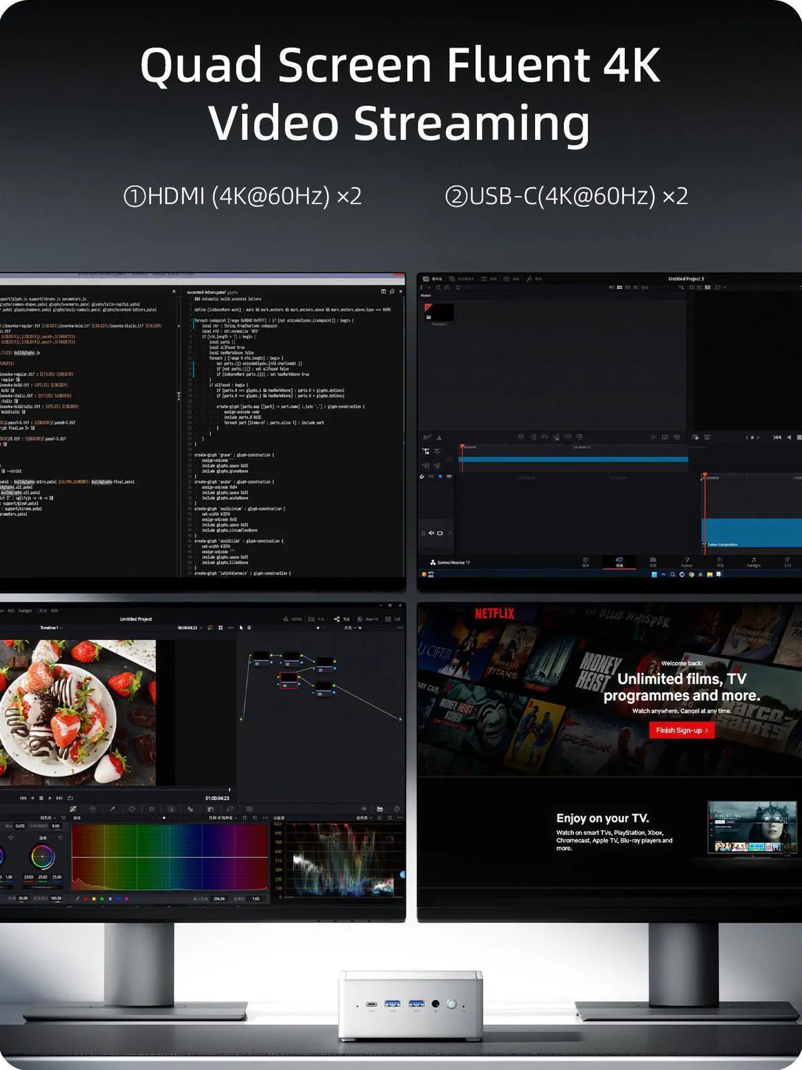Select the red-outlined node 04 in node graph
Image resolution: width=802 pixels, height=1070 pixels.
[288, 681]
